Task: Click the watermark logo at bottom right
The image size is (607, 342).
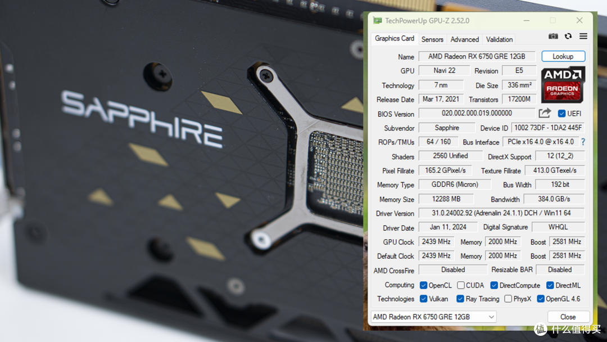Action: pyautogui.click(x=541, y=329)
